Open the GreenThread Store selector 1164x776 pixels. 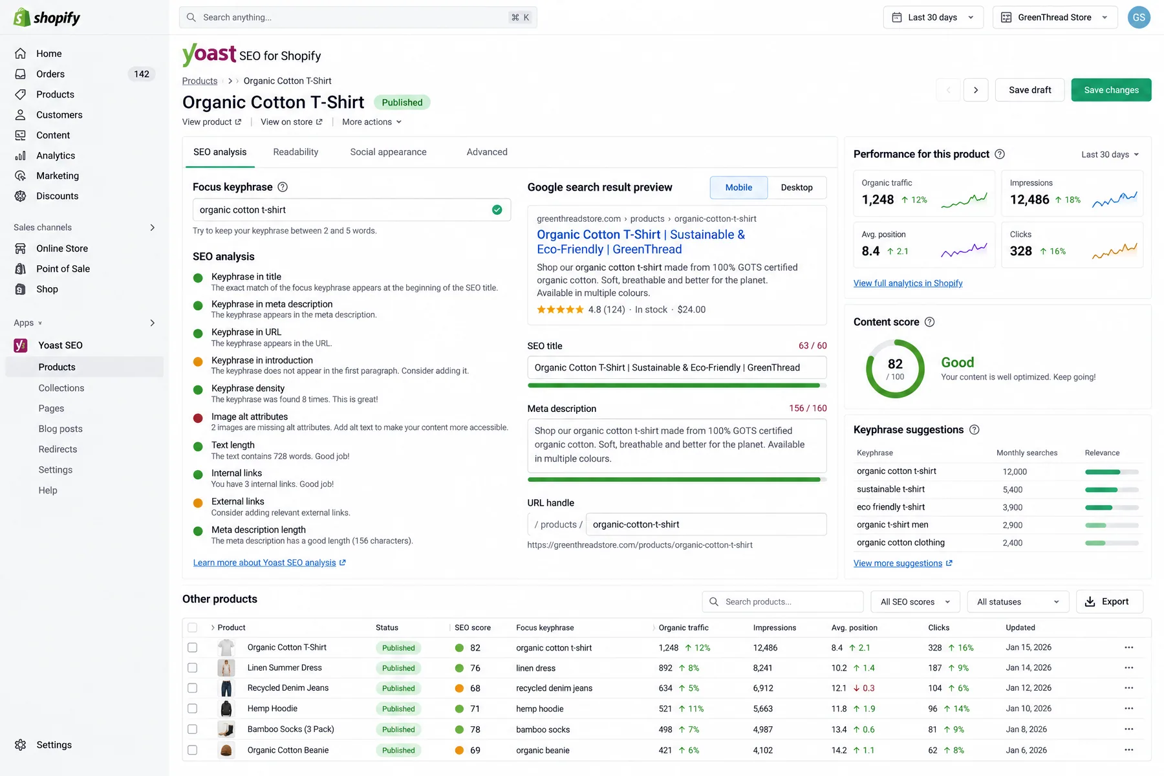1055,17
